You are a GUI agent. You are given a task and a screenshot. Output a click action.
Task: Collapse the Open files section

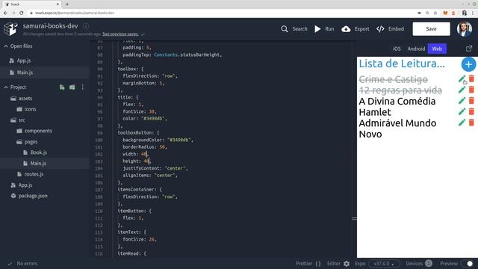[6, 46]
